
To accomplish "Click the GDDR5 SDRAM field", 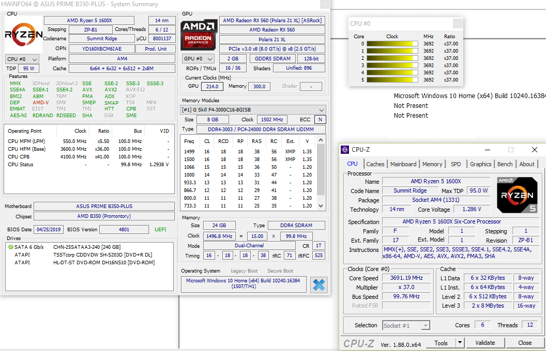I will (272, 59).
